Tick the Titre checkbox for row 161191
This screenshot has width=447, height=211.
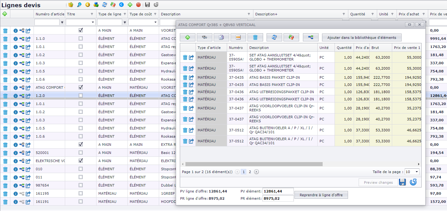(81, 201)
